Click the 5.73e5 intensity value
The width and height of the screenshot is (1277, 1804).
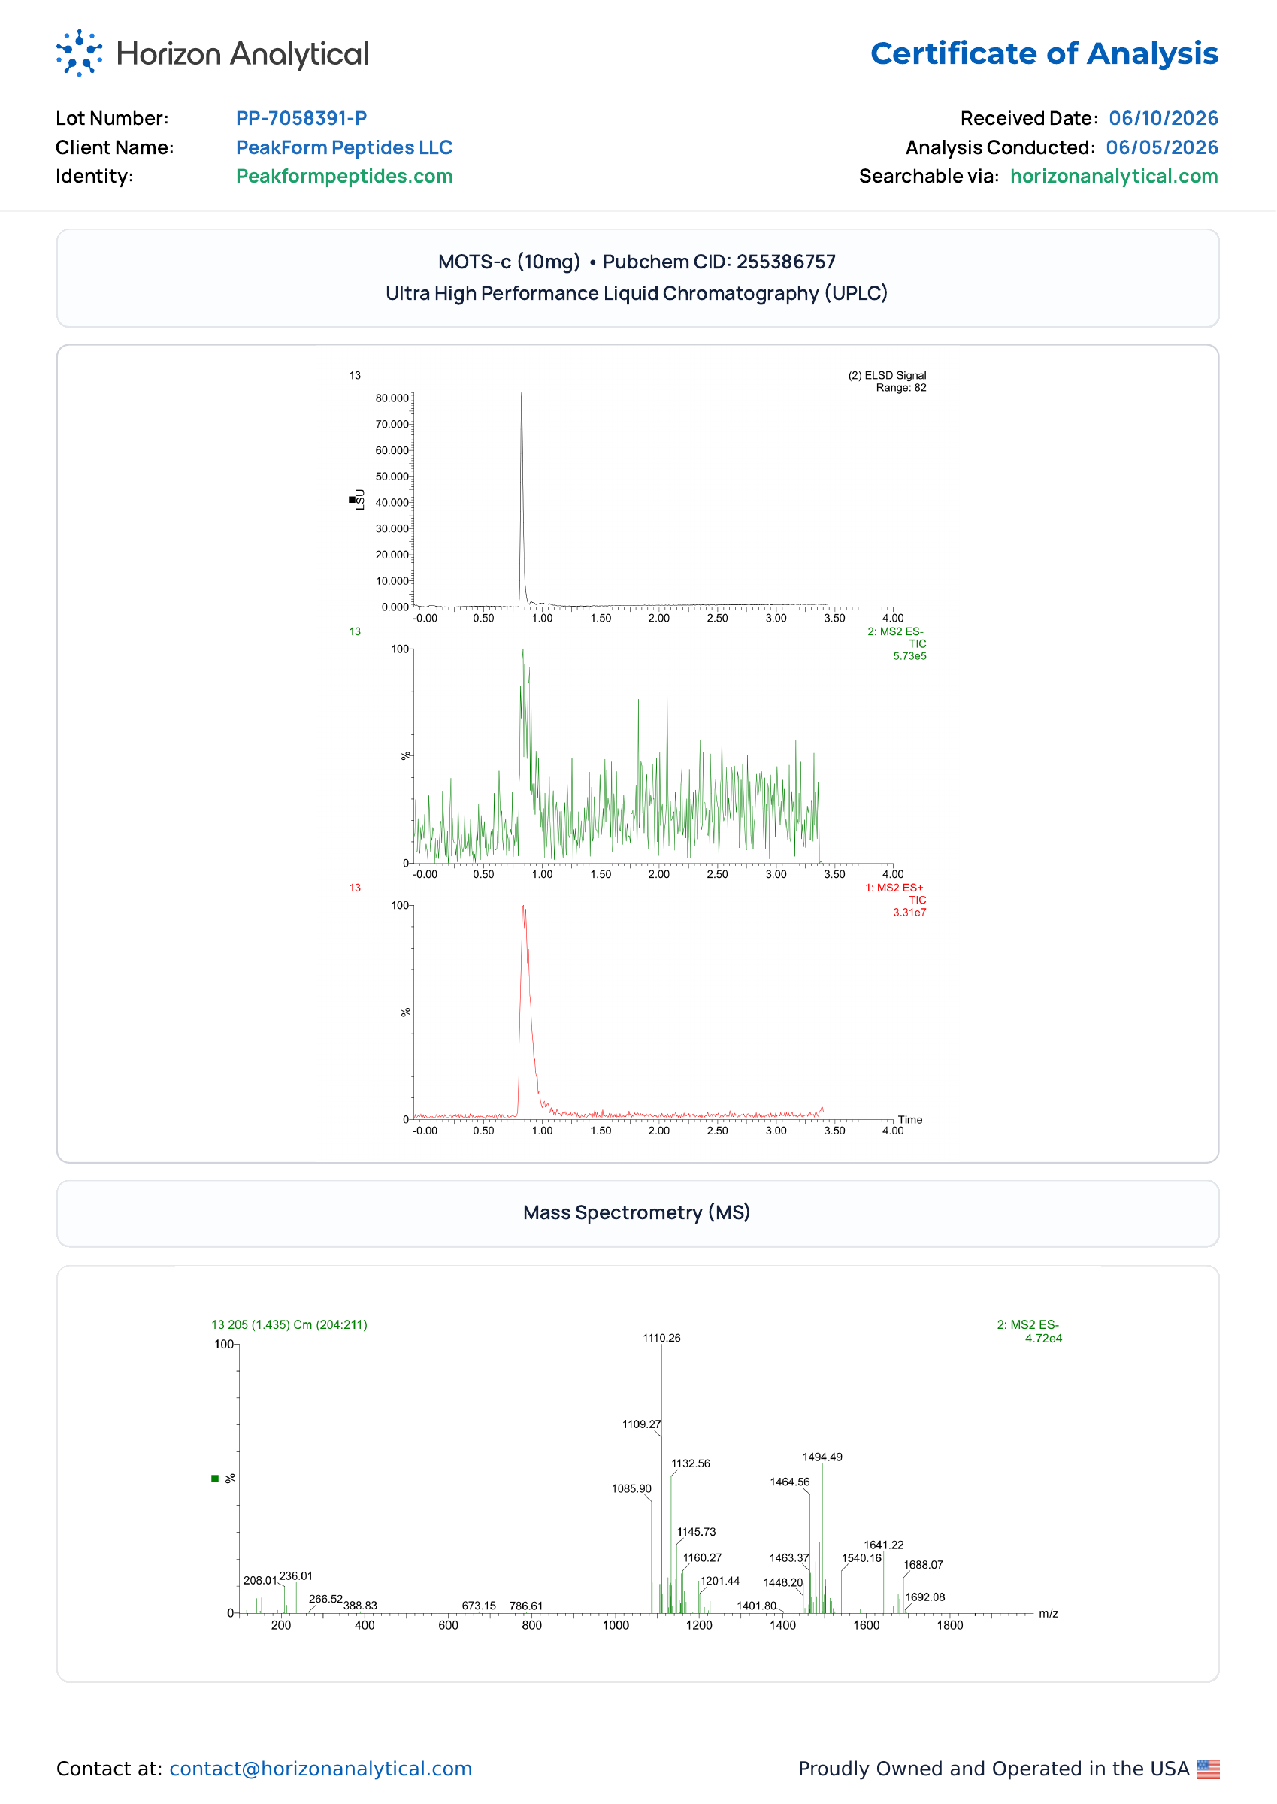(909, 656)
